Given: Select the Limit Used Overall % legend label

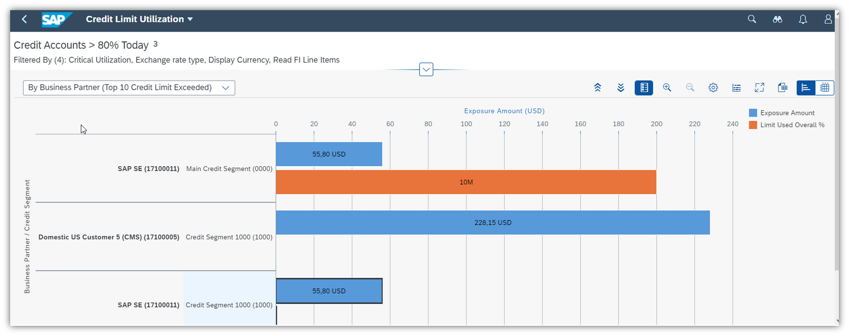Looking at the screenshot, I should (x=793, y=125).
